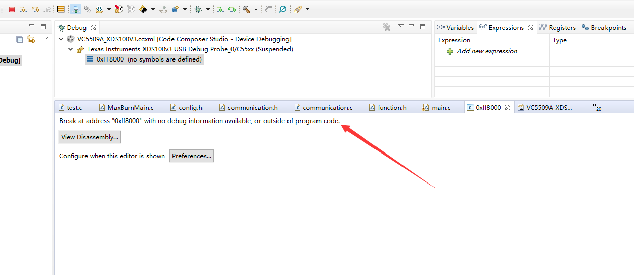Click the Build hammer icon
The width and height of the screenshot is (634, 275).
tap(247, 9)
